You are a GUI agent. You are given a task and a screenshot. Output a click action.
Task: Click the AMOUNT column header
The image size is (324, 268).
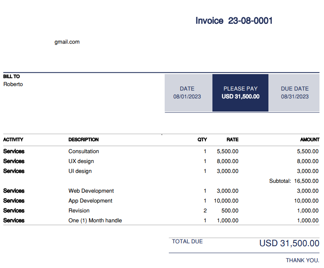click(310, 140)
